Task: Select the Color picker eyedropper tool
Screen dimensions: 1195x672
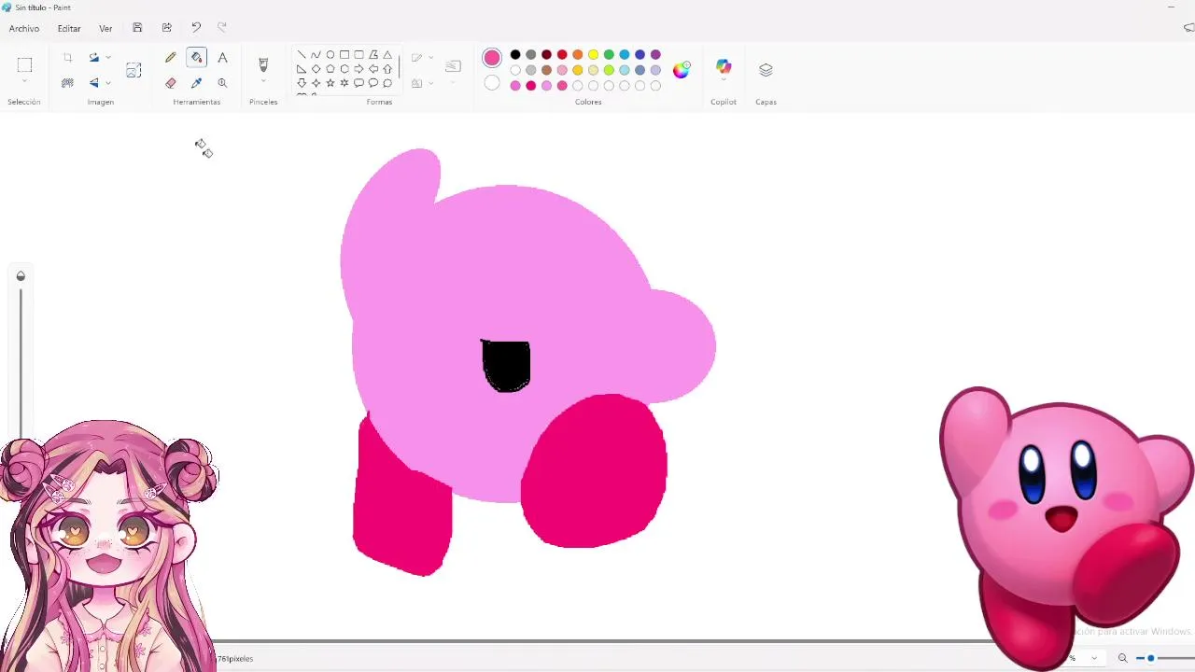Action: [196, 83]
